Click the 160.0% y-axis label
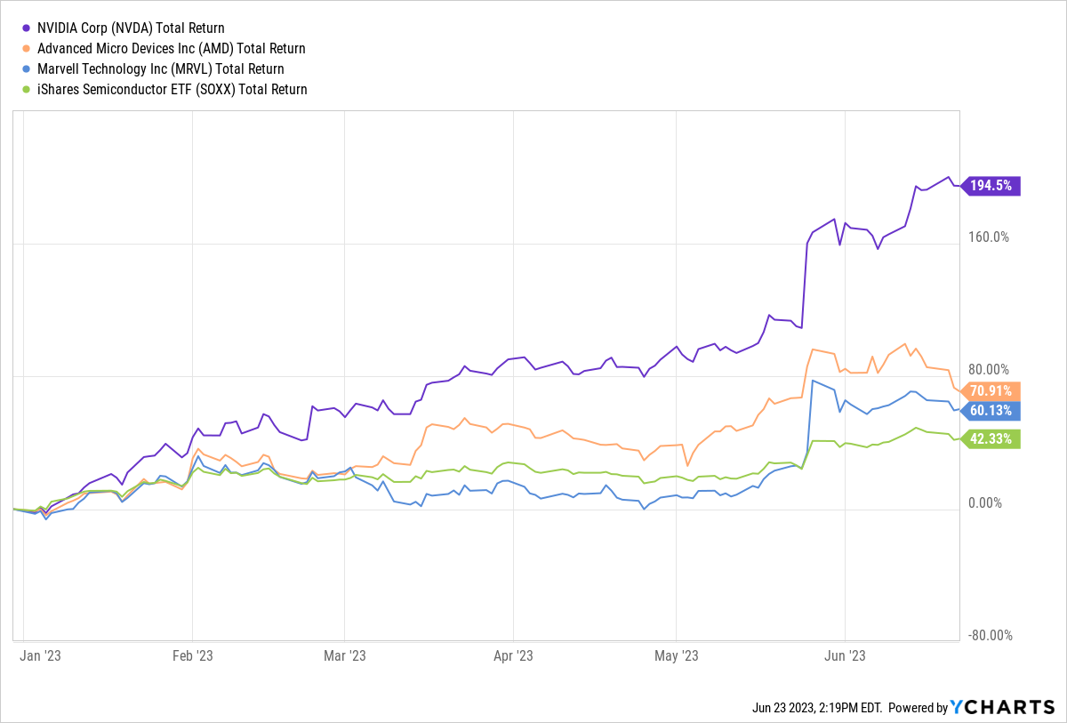This screenshot has height=723, width=1067. [x=989, y=237]
